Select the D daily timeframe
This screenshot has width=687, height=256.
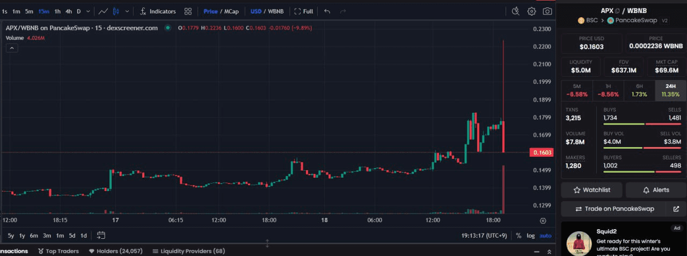[x=79, y=11]
